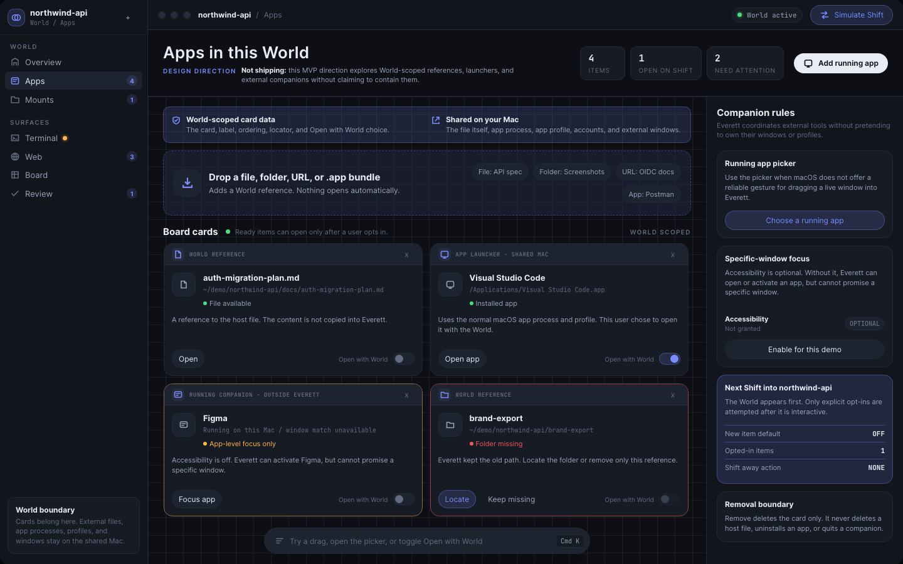
Task: Click the Simulate Shift button
Action: 851,15
